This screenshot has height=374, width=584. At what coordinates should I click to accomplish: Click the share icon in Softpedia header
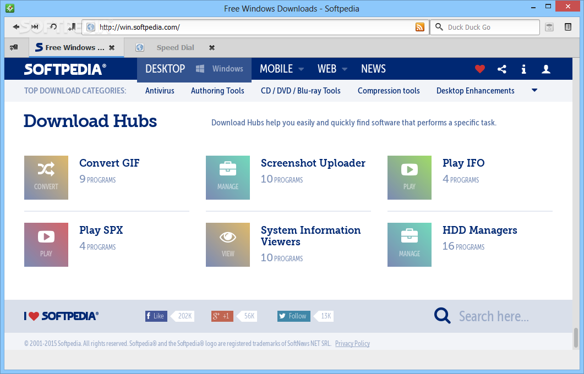(501, 69)
